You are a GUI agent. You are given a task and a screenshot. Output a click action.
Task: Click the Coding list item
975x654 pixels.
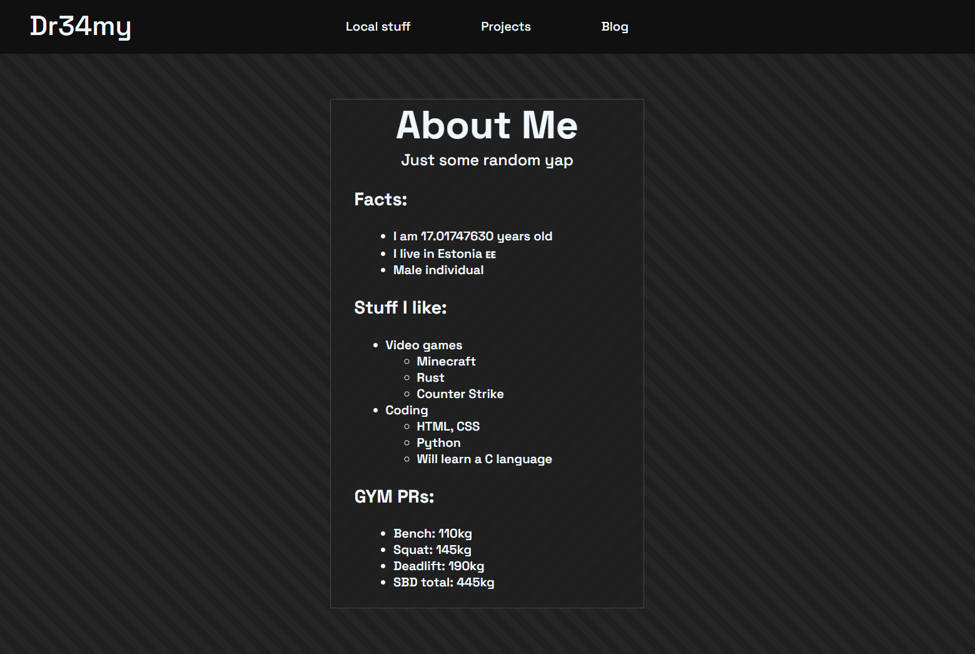pyautogui.click(x=407, y=410)
